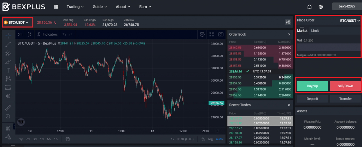
Task: Select the trend line drawing tool
Action: click(8, 44)
